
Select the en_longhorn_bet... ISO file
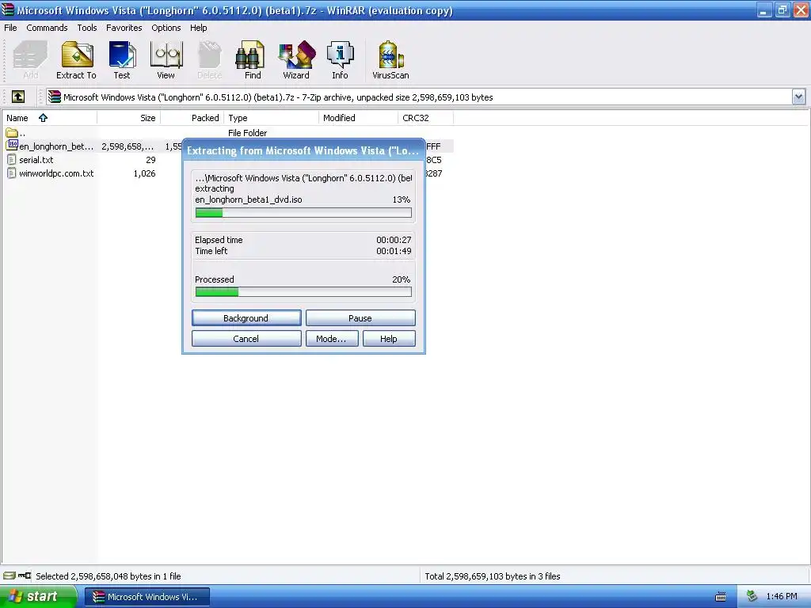[50, 146]
